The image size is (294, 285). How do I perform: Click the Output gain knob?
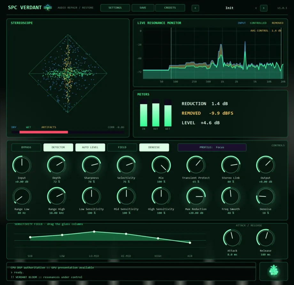tap(266, 165)
